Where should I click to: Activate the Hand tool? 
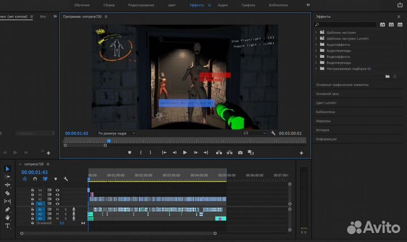pyautogui.click(x=8, y=218)
